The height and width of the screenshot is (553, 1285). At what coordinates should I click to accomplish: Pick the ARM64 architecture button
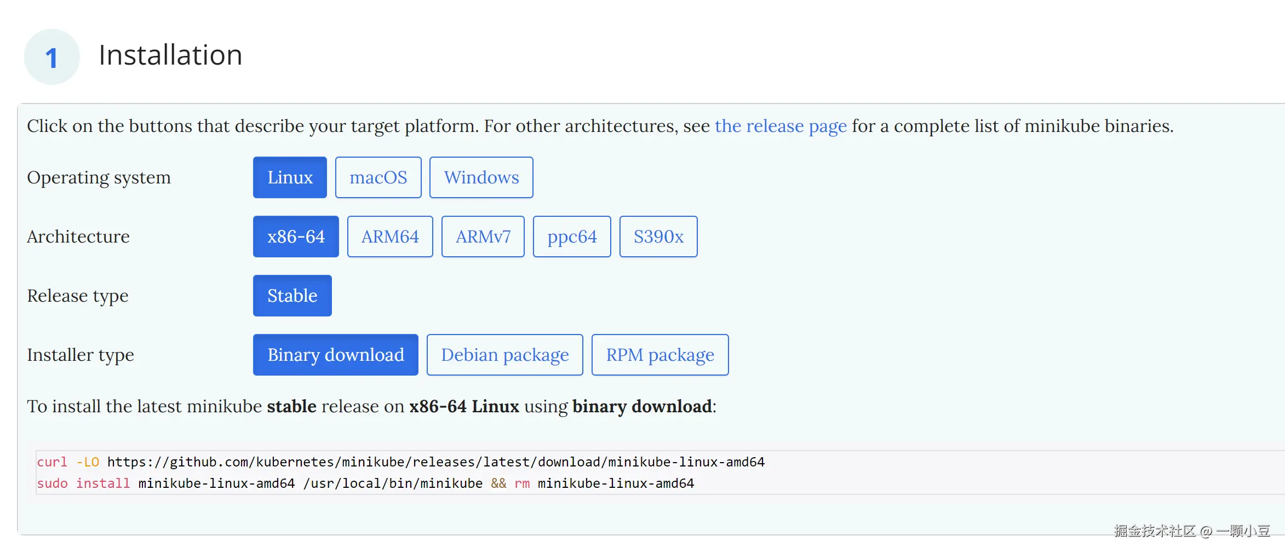pyautogui.click(x=390, y=237)
